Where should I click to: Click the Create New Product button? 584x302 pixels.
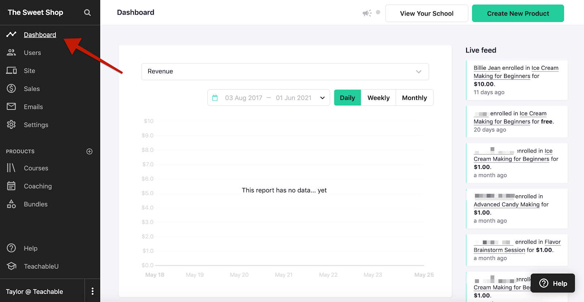point(518,13)
